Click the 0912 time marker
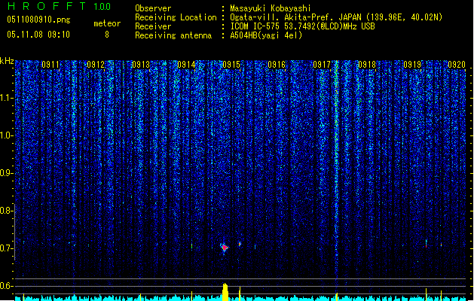474x301 pixels. coord(96,65)
